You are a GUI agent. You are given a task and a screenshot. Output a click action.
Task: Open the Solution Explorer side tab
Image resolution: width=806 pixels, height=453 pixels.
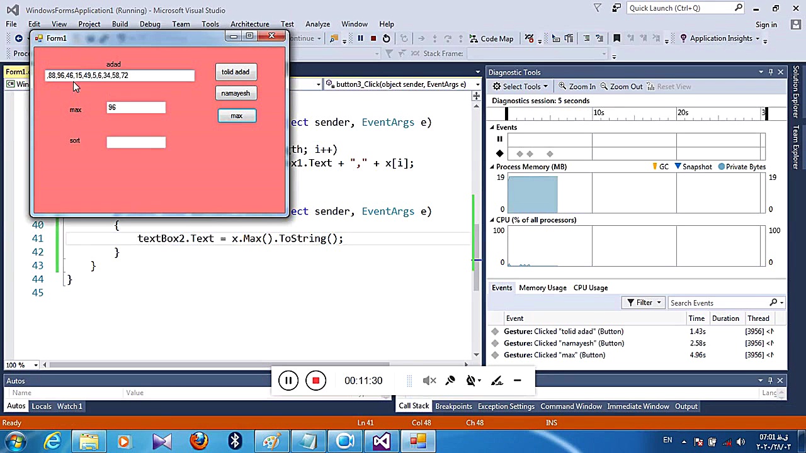[797, 92]
